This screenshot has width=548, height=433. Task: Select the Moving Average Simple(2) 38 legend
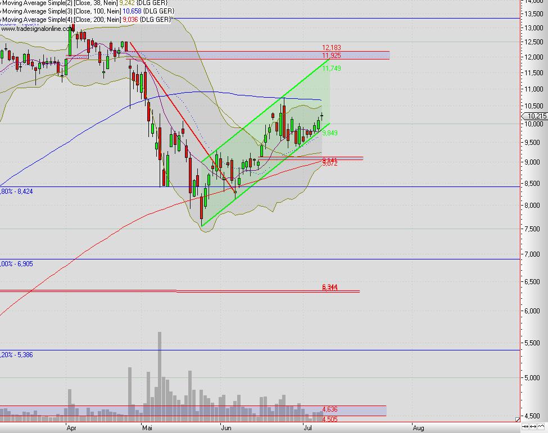(84, 3)
